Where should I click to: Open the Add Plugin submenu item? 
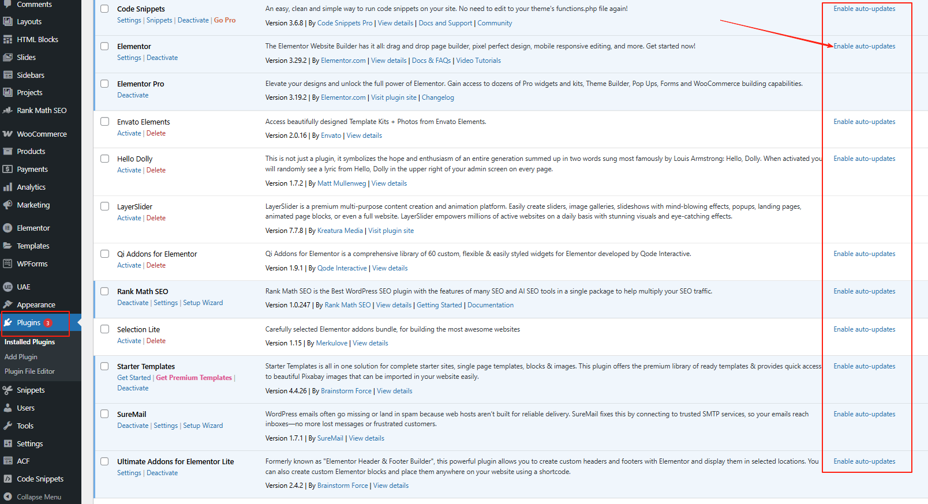pos(21,357)
